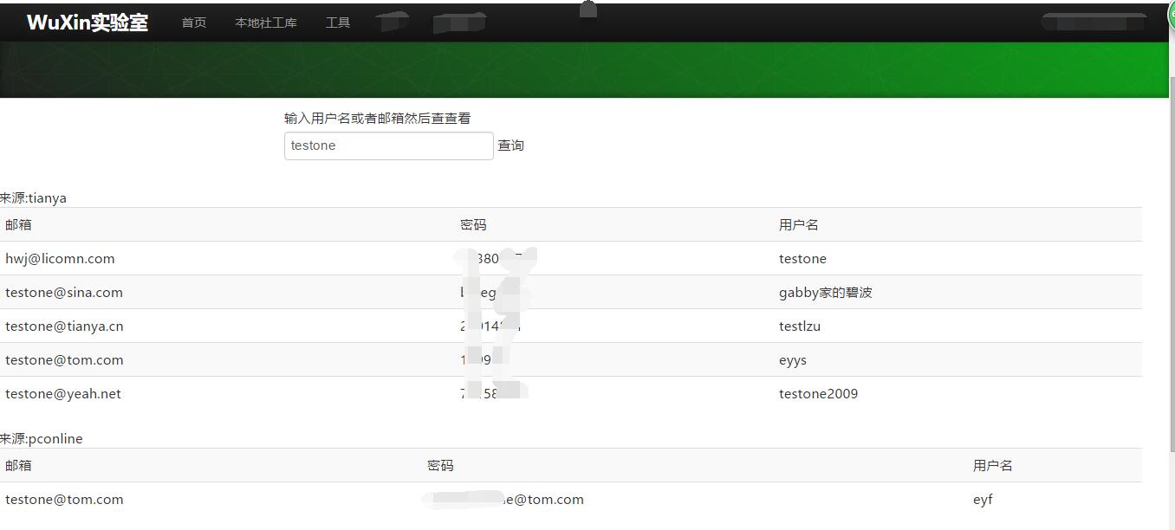This screenshot has height=530, width=1175.
Task: Click the username eyf in pconline results
Action: tap(983, 499)
